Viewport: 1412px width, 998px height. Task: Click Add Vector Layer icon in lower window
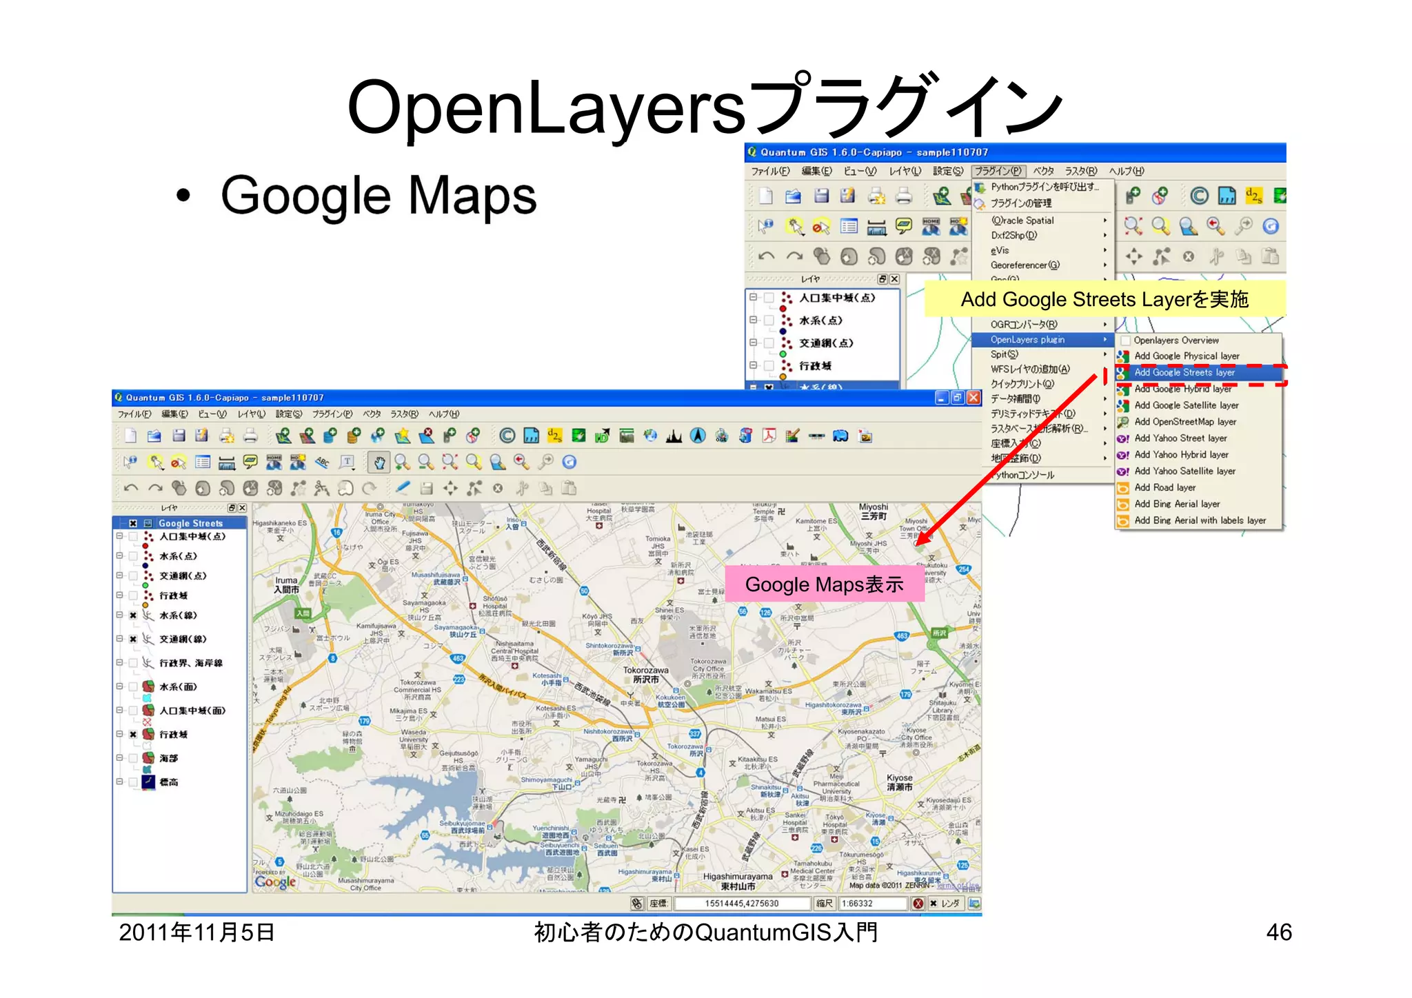coord(283,436)
